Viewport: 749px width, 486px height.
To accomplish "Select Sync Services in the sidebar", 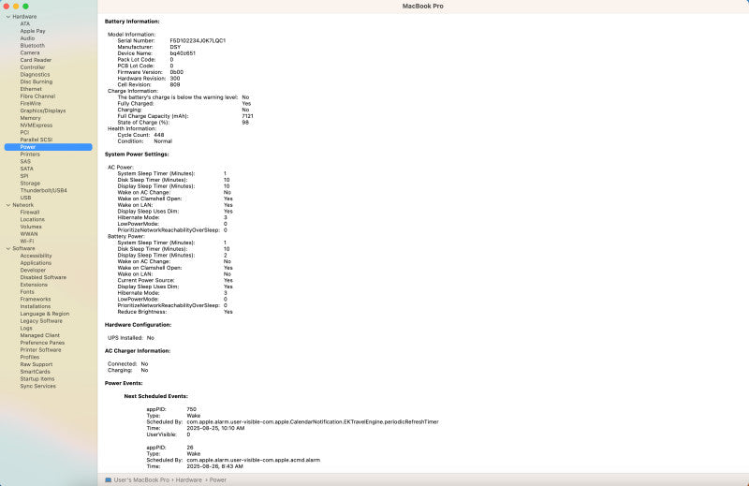I will [38, 386].
